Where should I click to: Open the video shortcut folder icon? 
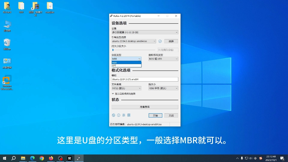[x=35, y=9]
